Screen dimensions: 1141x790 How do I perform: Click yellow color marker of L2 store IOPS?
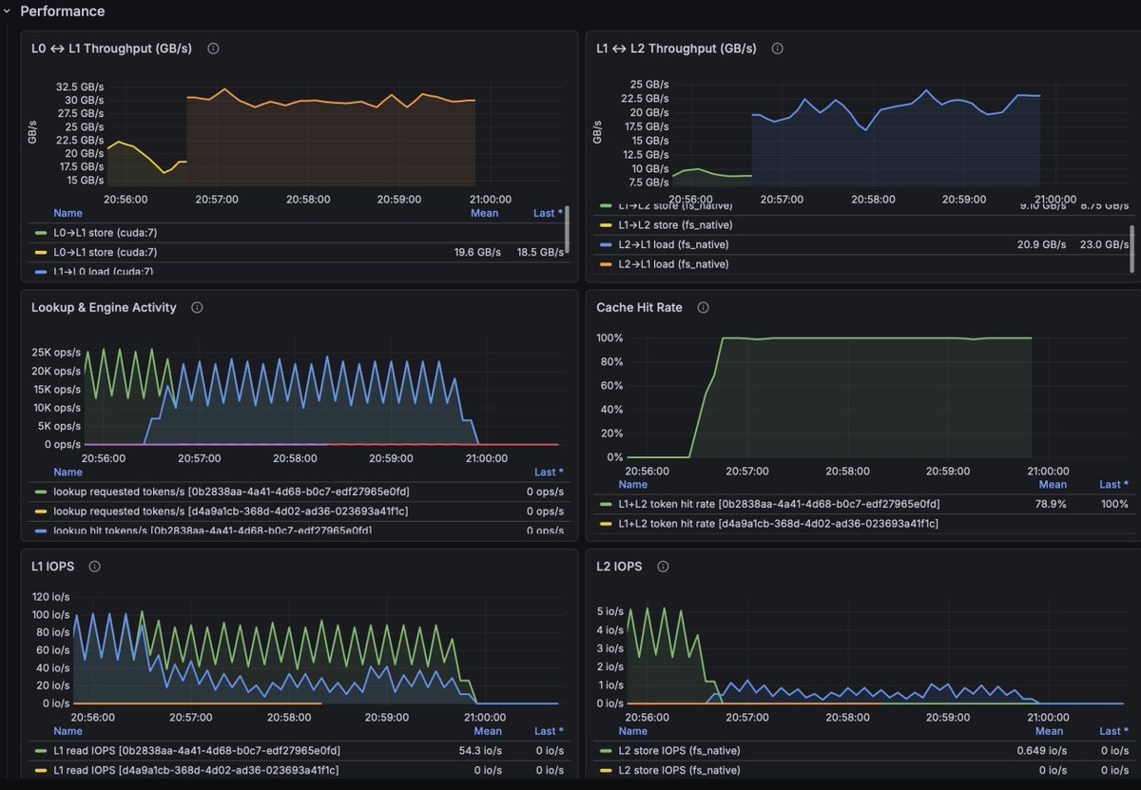pos(607,770)
